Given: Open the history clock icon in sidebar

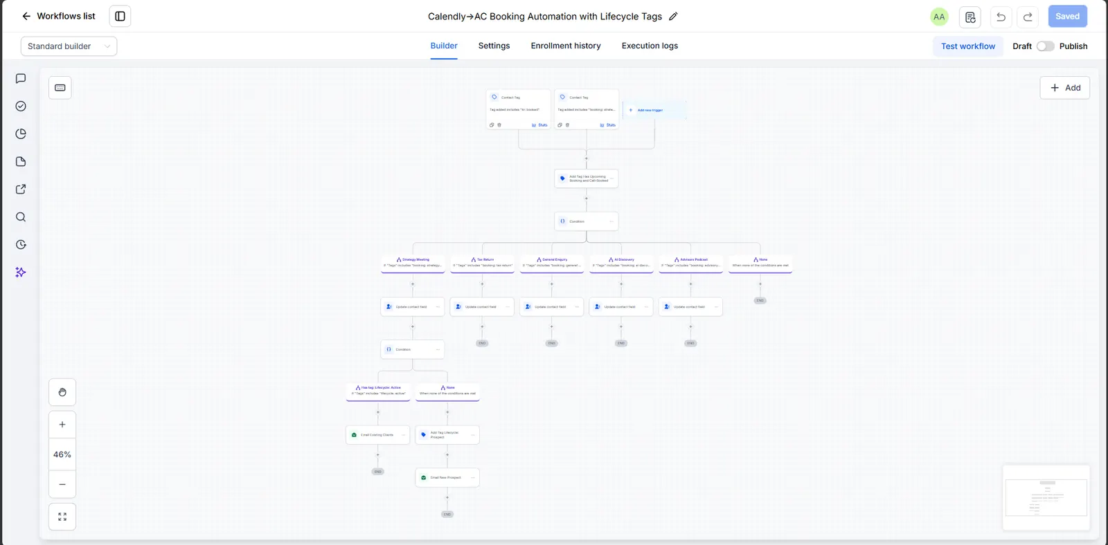Looking at the screenshot, I should [x=21, y=245].
